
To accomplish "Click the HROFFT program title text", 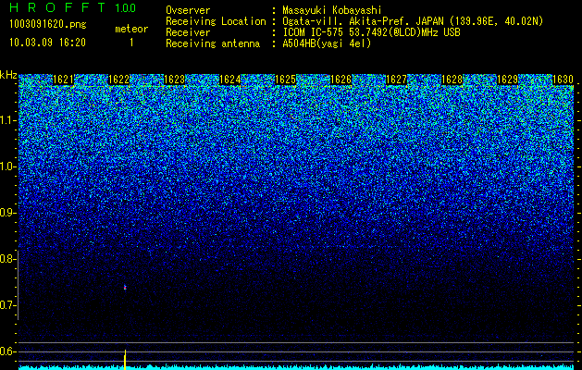I will (58, 7).
